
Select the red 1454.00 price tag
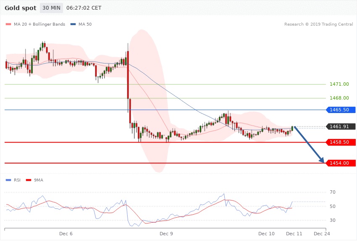pos(341,163)
